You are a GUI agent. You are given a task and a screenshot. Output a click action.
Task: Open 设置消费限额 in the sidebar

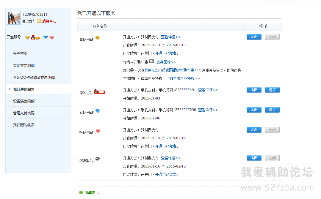tap(24, 101)
